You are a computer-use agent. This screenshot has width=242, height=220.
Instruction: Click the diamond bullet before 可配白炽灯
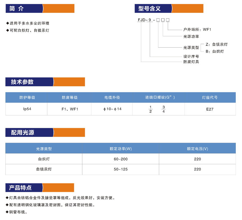pos(7,30)
